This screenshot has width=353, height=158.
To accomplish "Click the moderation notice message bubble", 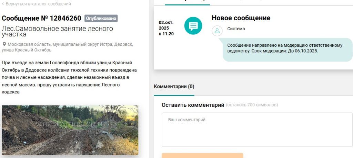I will 288,48.
